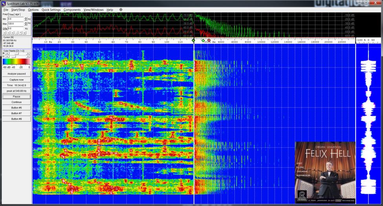The image size is (383, 206).
Task: Click the Spectrum Lab application icon
Action: pos(3,3)
